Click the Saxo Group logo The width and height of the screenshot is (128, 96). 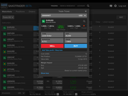[x=4, y=6]
